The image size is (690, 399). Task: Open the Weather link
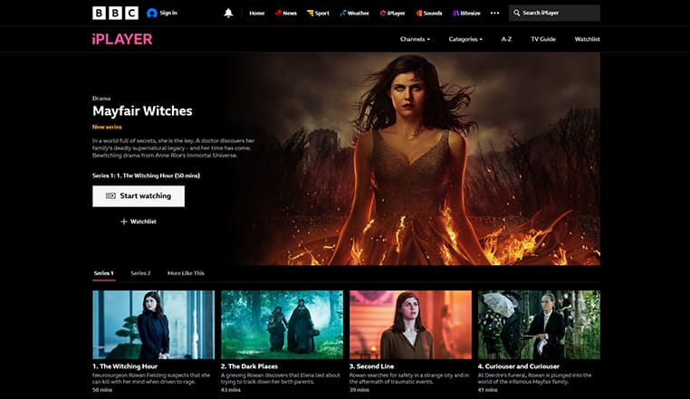point(354,14)
